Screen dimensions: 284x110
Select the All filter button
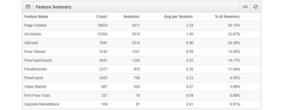245,7
